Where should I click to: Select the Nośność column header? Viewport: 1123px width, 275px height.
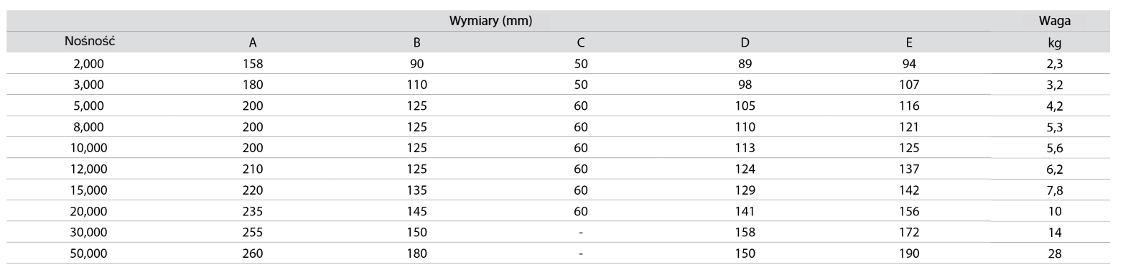90,42
